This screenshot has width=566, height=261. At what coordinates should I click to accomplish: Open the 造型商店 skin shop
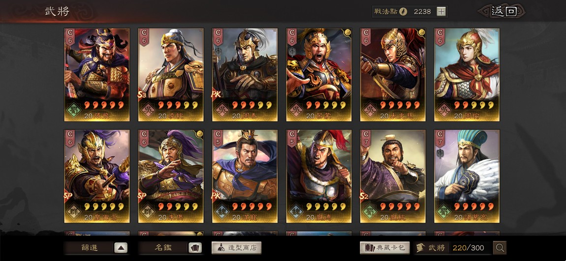click(236, 248)
